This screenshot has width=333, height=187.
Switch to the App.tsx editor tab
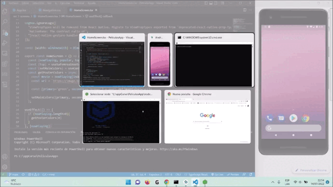(x=20, y=10)
